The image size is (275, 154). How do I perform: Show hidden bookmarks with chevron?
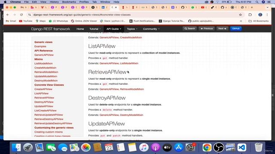241,21
